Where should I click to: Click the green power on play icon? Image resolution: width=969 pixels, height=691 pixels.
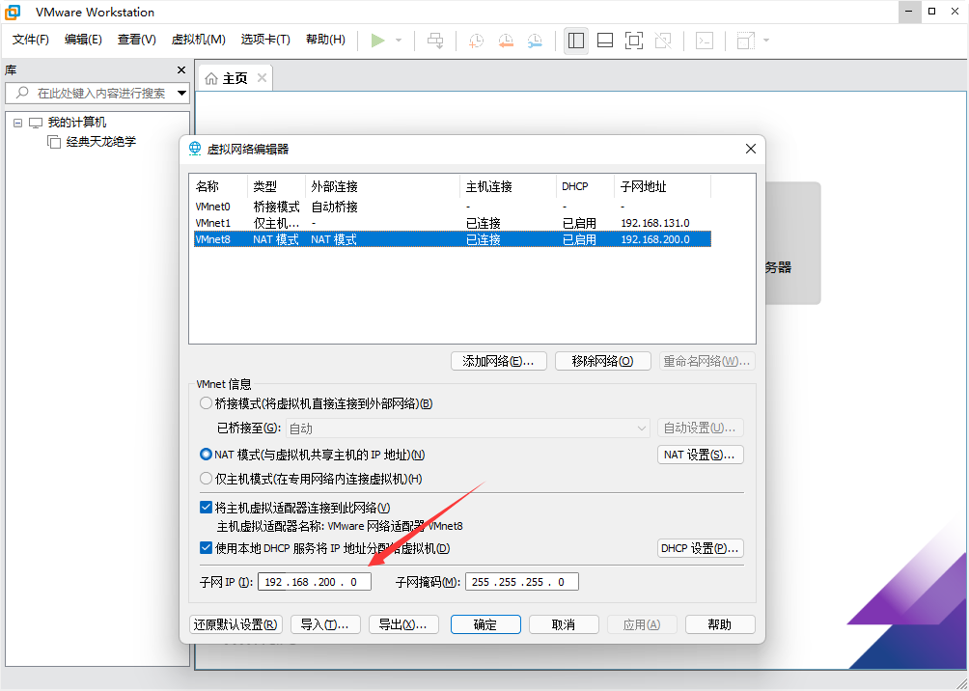click(378, 41)
